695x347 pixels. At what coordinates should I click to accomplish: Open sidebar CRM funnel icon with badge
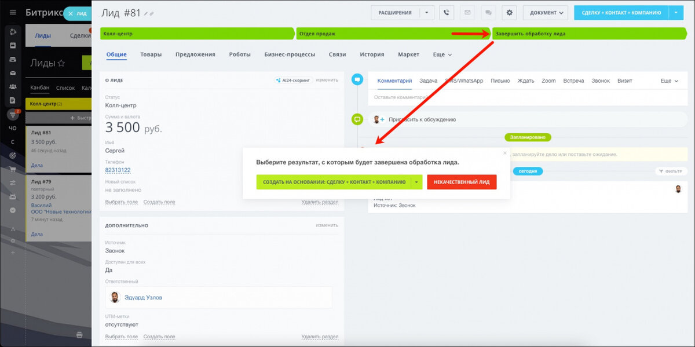tap(13, 115)
